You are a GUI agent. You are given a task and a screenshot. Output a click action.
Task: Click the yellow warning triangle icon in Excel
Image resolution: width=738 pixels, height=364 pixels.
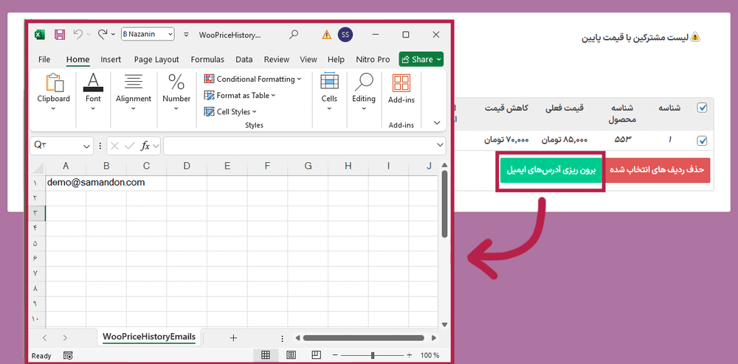326,35
